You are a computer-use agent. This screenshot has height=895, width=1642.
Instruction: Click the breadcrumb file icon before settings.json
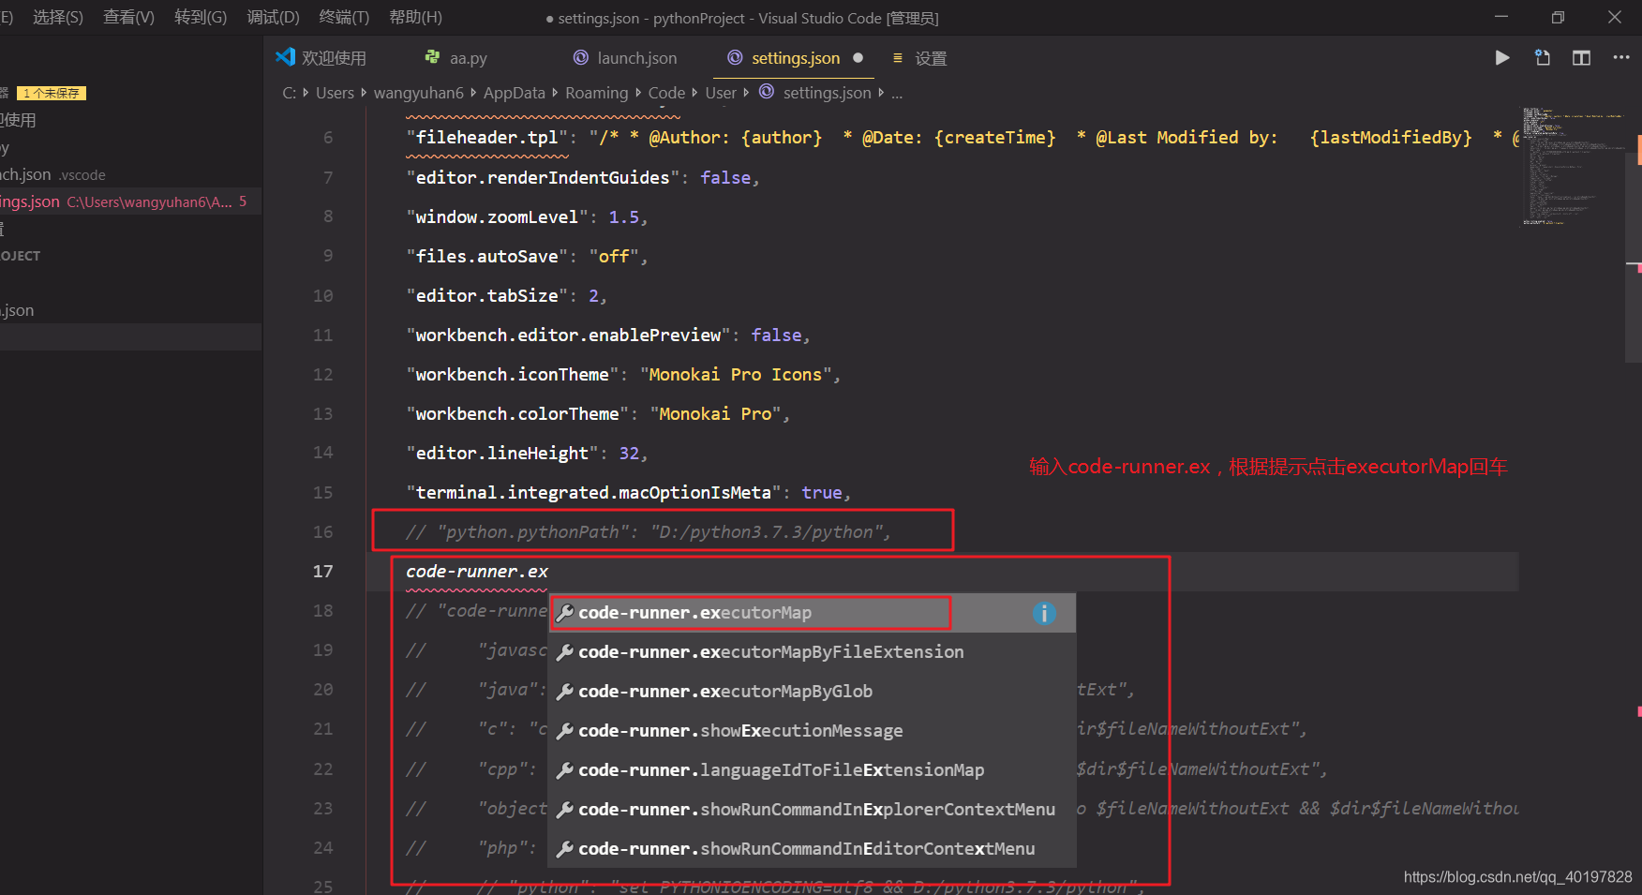coord(767,92)
